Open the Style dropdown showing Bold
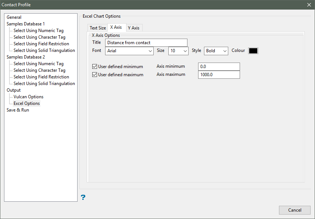 pyautogui.click(x=216, y=51)
